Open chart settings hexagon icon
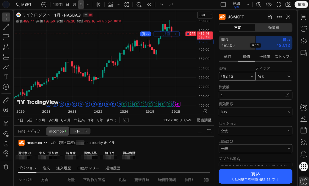Viewport: 309px width, 186px height. coord(268,5)
